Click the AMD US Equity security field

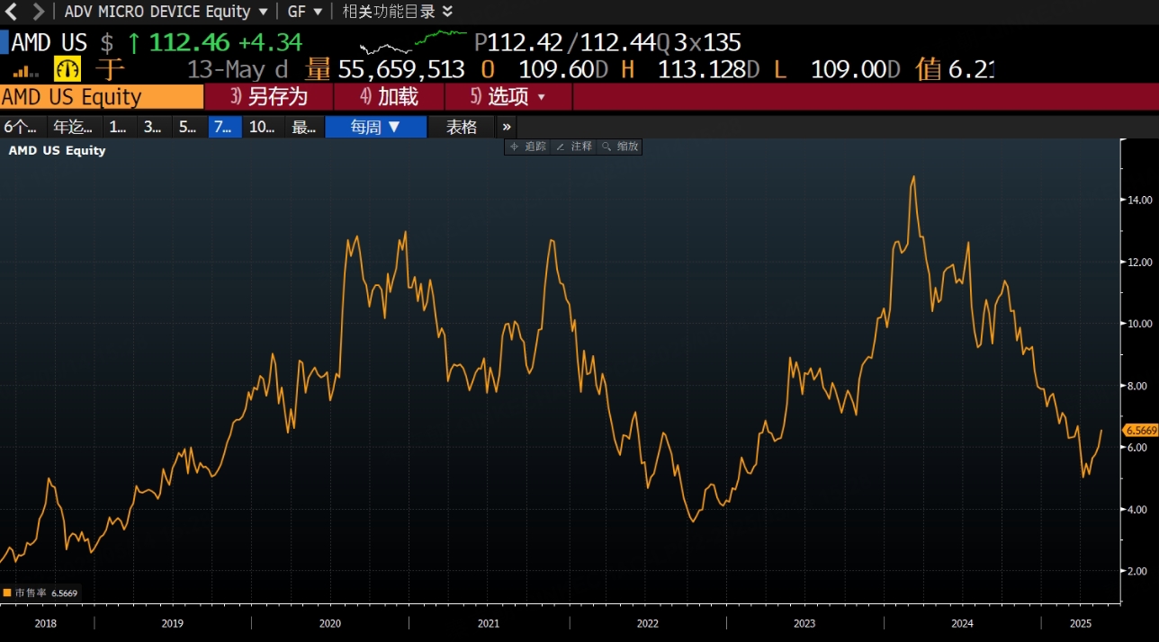click(x=102, y=97)
